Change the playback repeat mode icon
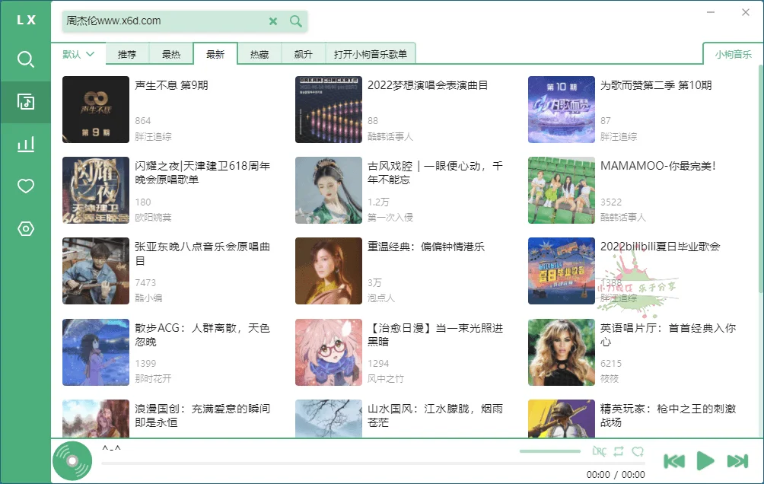764x484 pixels. (x=619, y=451)
